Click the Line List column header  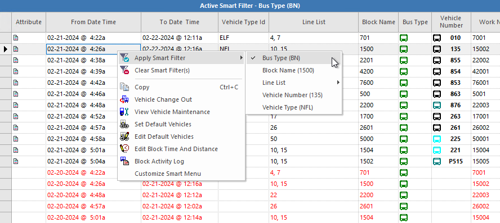pyautogui.click(x=314, y=22)
